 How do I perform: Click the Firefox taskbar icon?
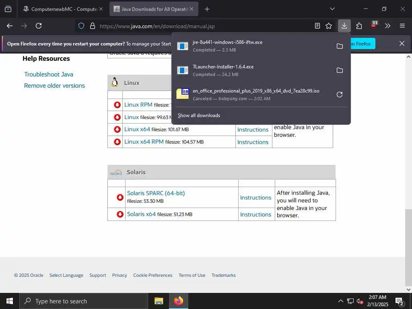[x=179, y=301]
